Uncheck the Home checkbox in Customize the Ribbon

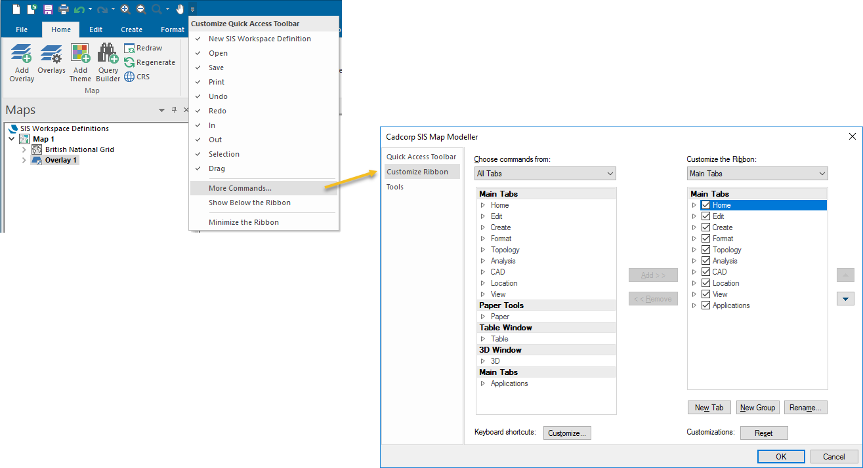coord(705,205)
